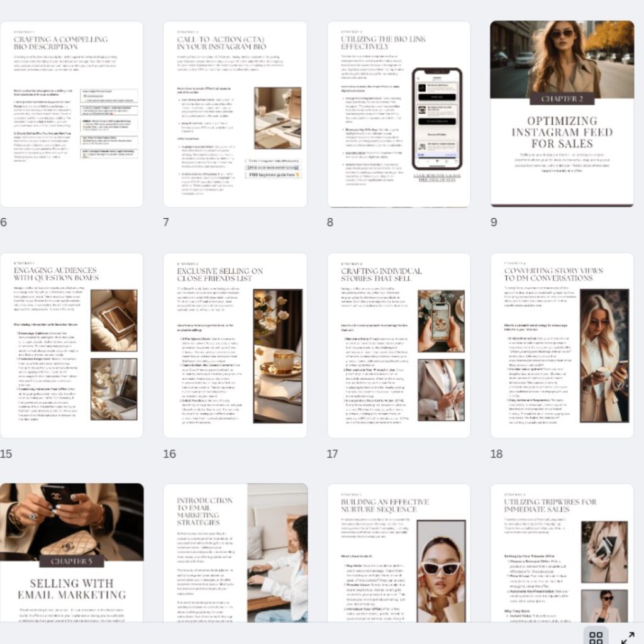Open the Call-to-Action (CTA) Instagram Bio page
The width and height of the screenshot is (644, 644).
point(235,114)
